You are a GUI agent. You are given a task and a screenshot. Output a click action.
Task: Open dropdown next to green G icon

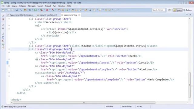click(x=69, y=10)
